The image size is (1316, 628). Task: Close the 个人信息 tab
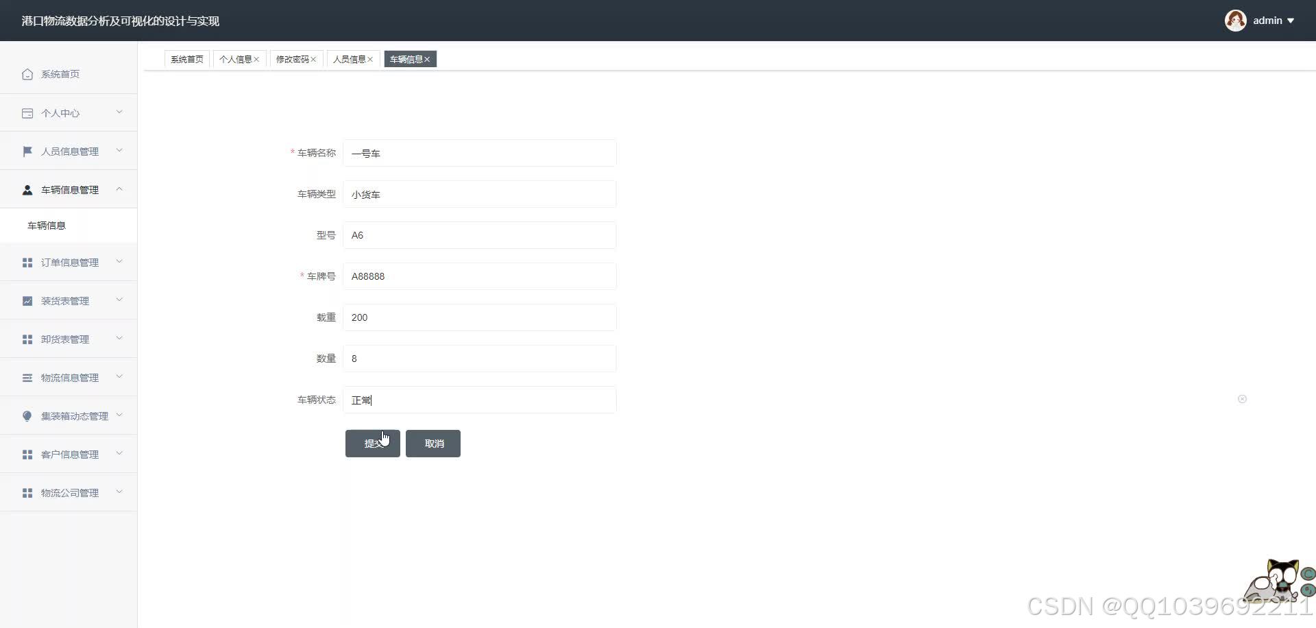[x=256, y=60]
